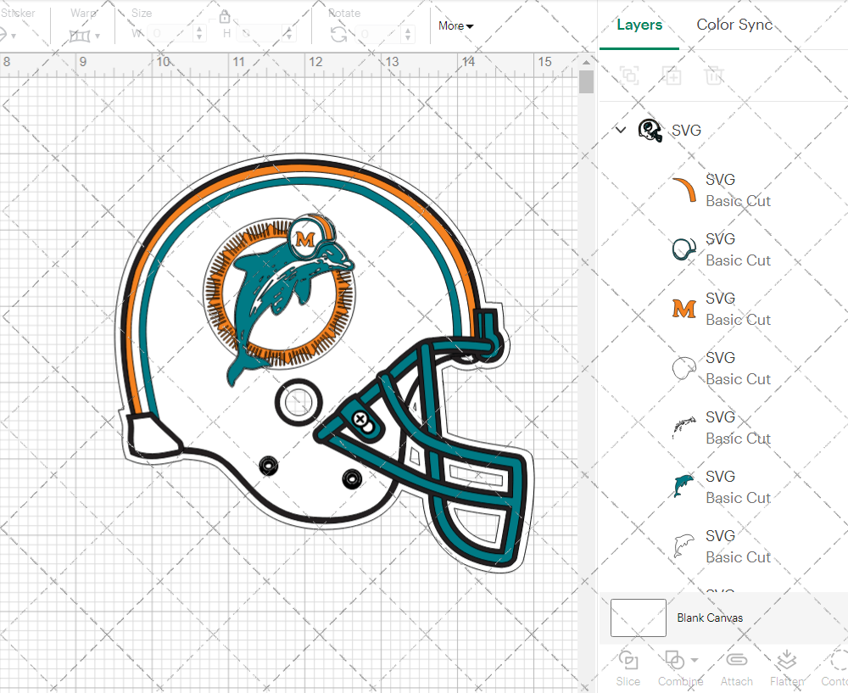The width and height of the screenshot is (848, 693).
Task: Click Basic Cut under teal dolphin layer
Action: [x=738, y=498]
